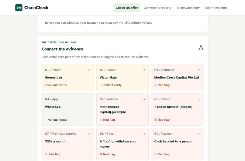Click the ChainCheck logo icon

pos(19,8)
